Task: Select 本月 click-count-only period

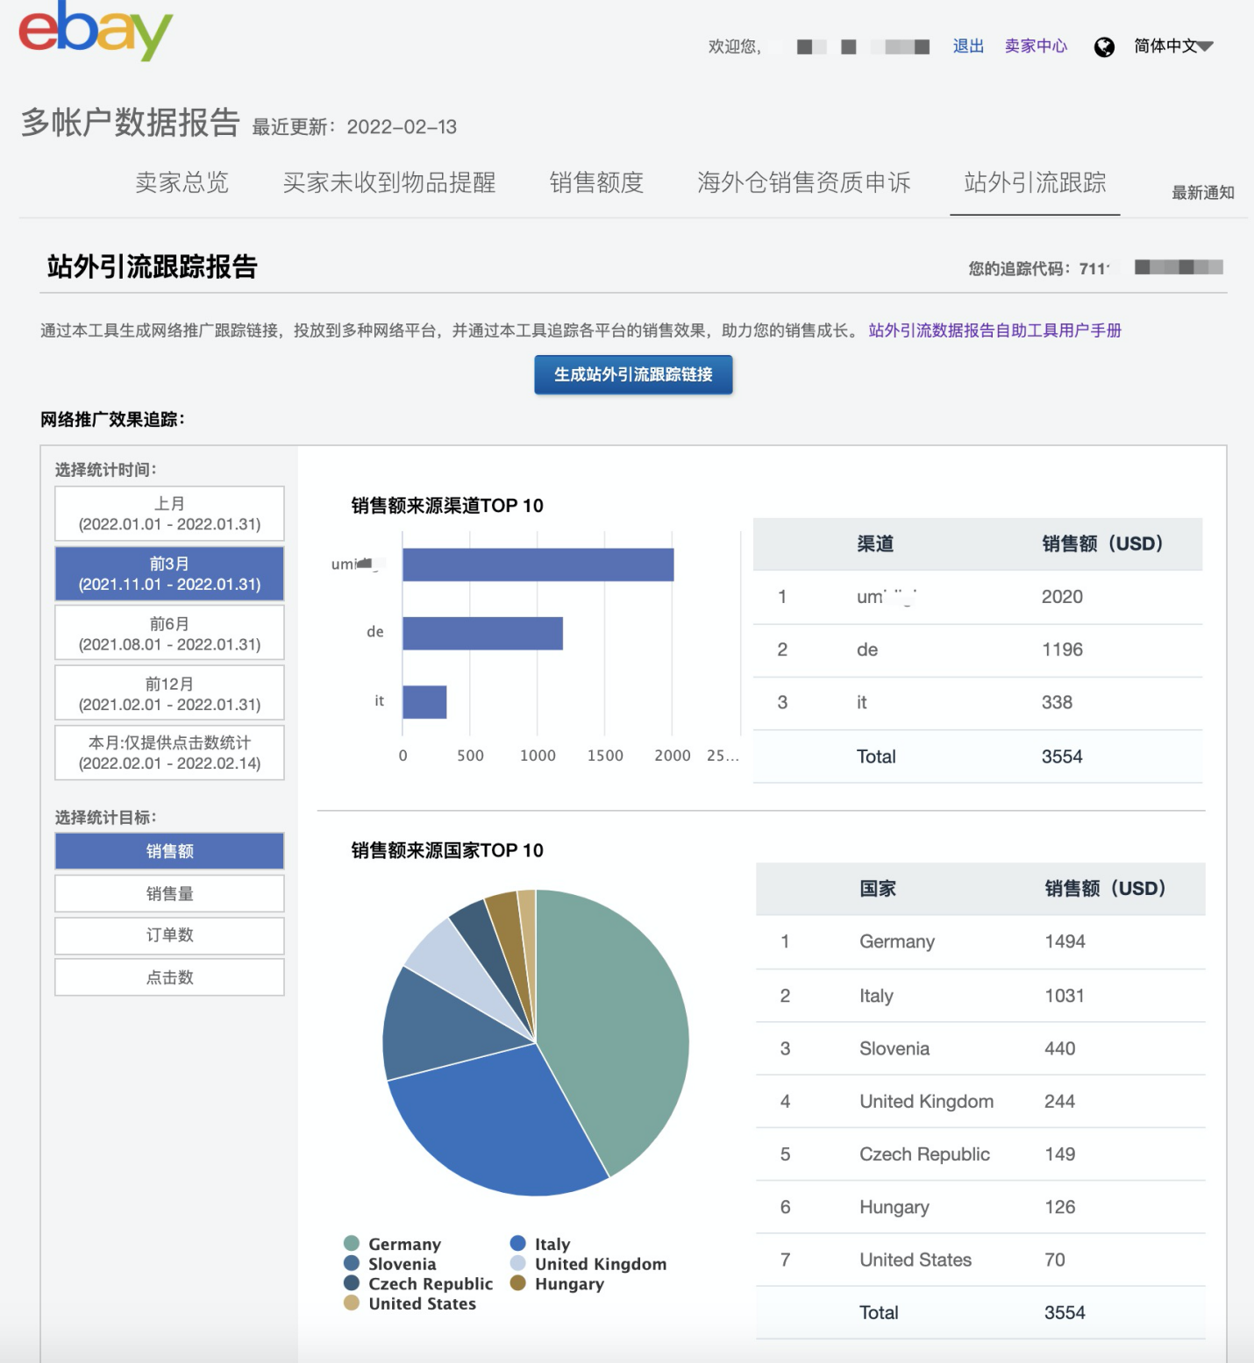Action: (x=168, y=752)
